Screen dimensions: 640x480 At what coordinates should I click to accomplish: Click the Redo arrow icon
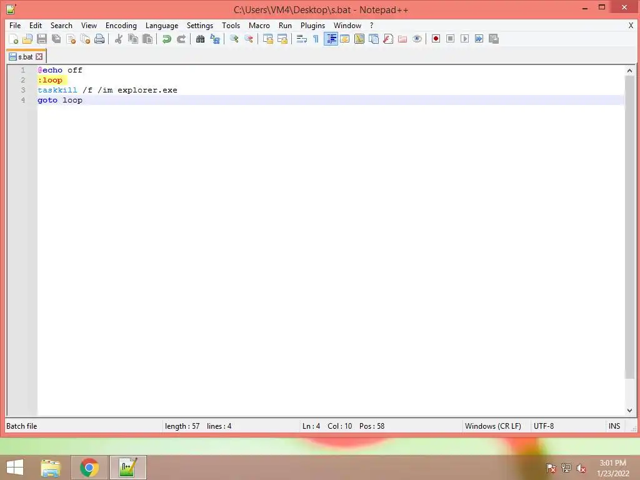tap(181, 39)
